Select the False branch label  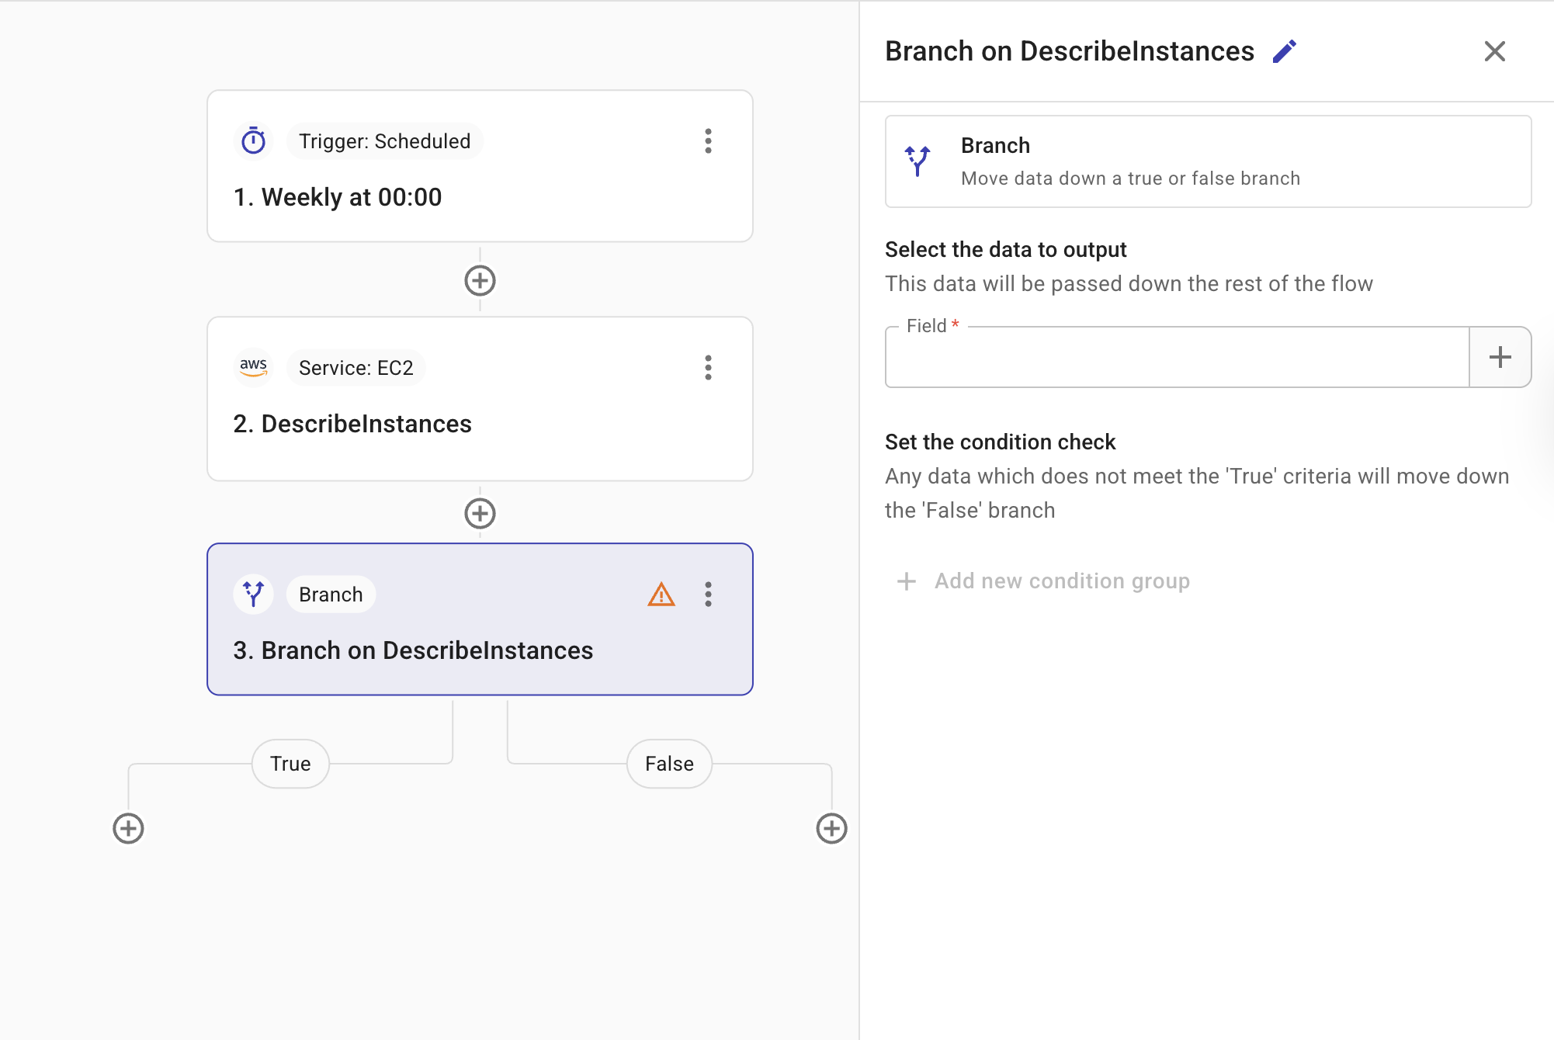(x=669, y=764)
